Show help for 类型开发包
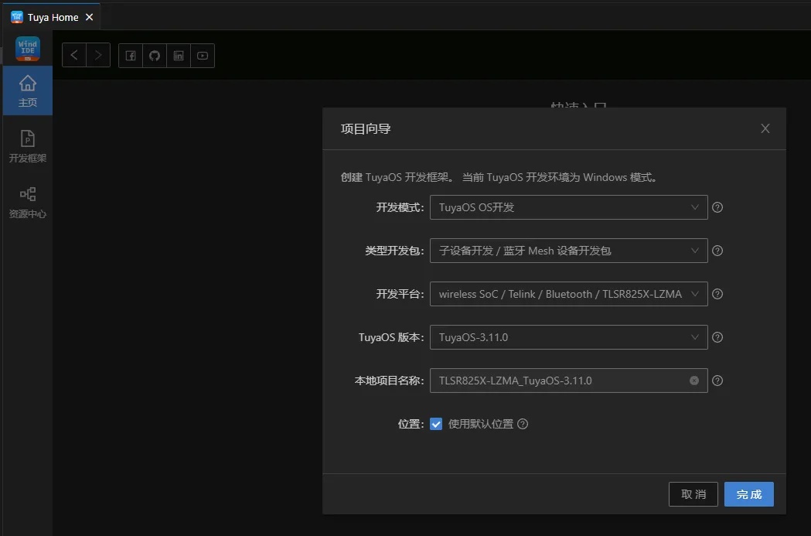Image resolution: width=811 pixels, height=536 pixels. tap(717, 251)
